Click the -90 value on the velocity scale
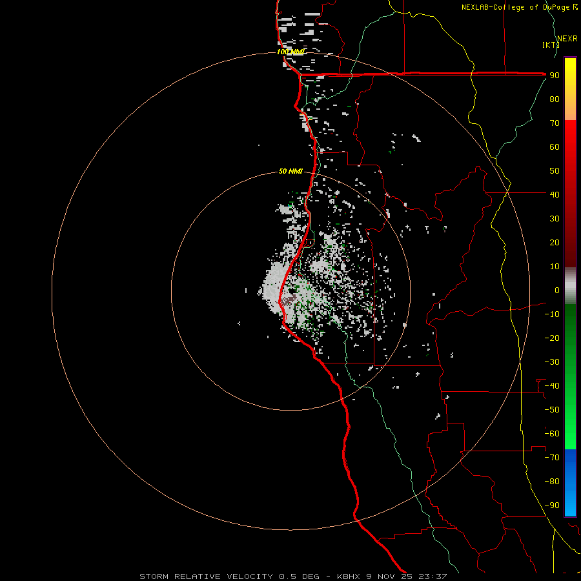Screen dimensions: 581x581 [x=552, y=505]
